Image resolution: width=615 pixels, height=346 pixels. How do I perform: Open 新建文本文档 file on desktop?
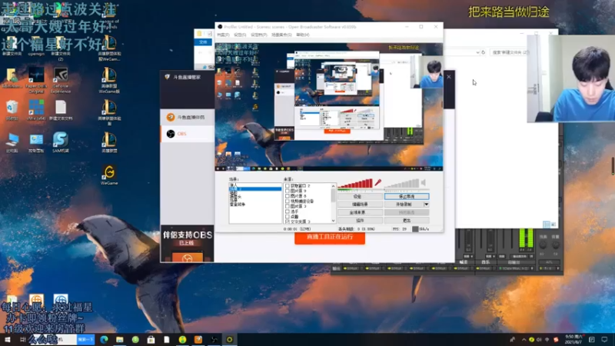(x=61, y=110)
